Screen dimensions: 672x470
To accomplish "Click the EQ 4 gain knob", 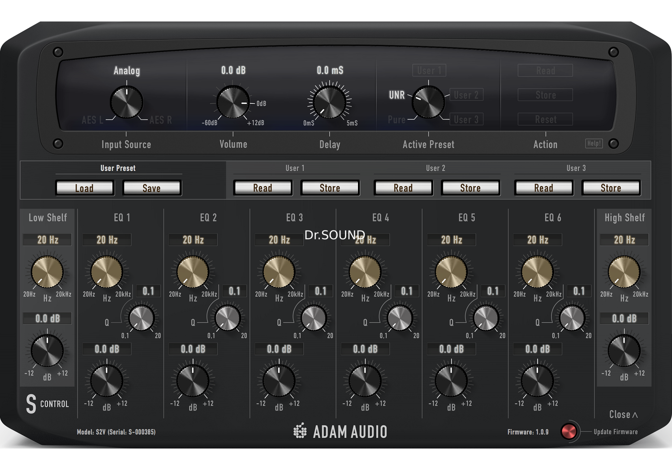I will click(x=365, y=381).
